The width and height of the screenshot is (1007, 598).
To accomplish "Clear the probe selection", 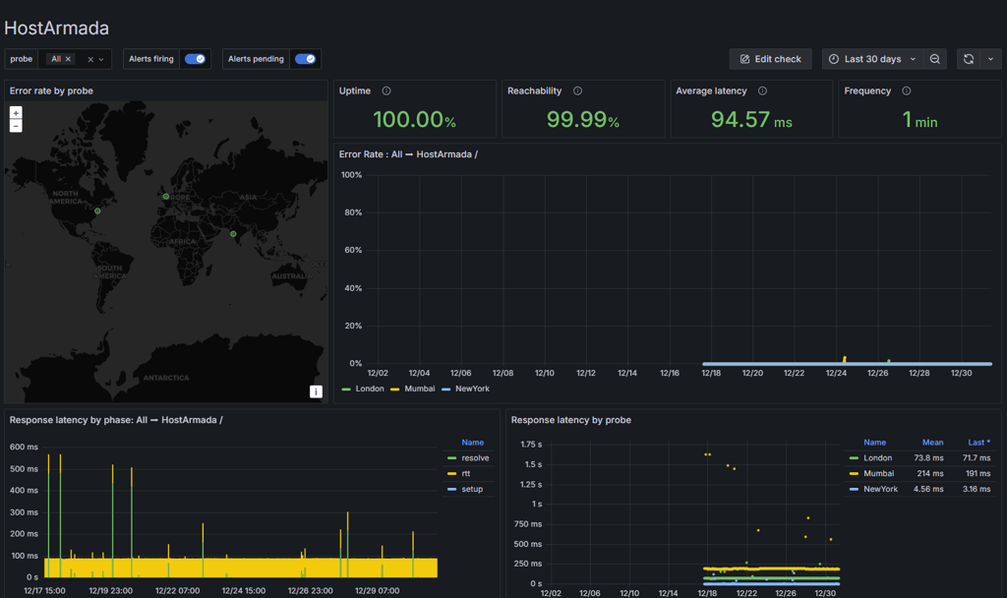I will pyautogui.click(x=90, y=59).
